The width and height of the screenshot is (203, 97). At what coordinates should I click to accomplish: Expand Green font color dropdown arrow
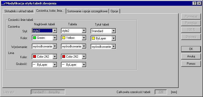[55, 38]
